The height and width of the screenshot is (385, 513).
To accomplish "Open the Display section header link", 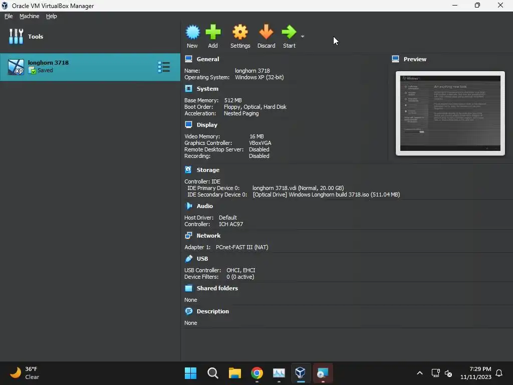I will tap(207, 125).
